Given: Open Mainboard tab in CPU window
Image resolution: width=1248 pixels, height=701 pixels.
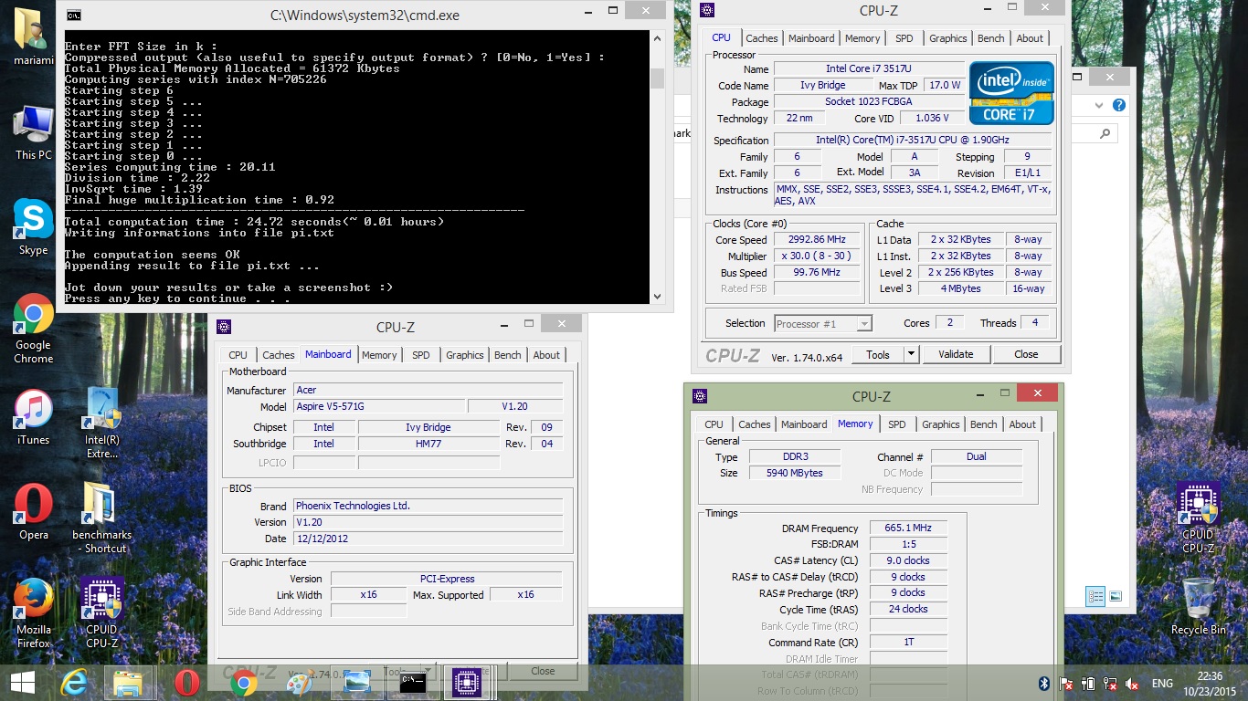Looking at the screenshot, I should pyautogui.click(x=811, y=38).
